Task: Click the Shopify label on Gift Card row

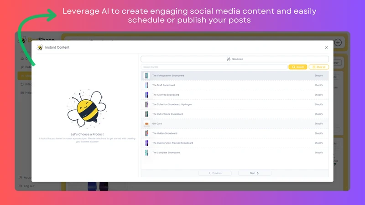Action: coord(318,123)
